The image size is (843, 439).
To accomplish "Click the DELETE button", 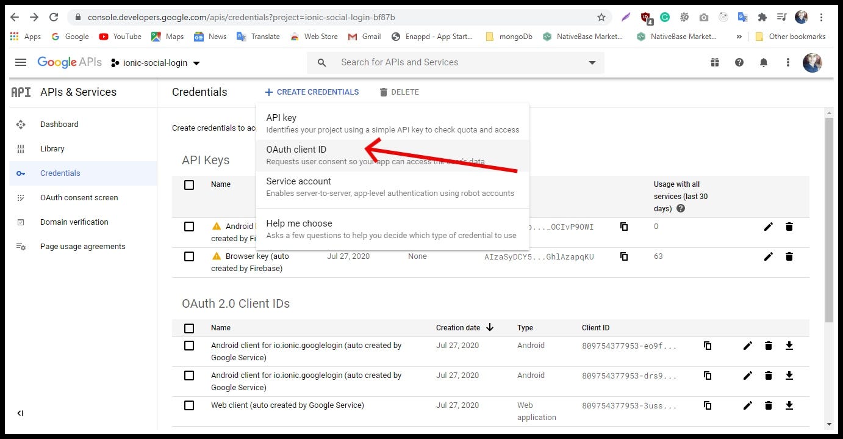I will pyautogui.click(x=399, y=92).
